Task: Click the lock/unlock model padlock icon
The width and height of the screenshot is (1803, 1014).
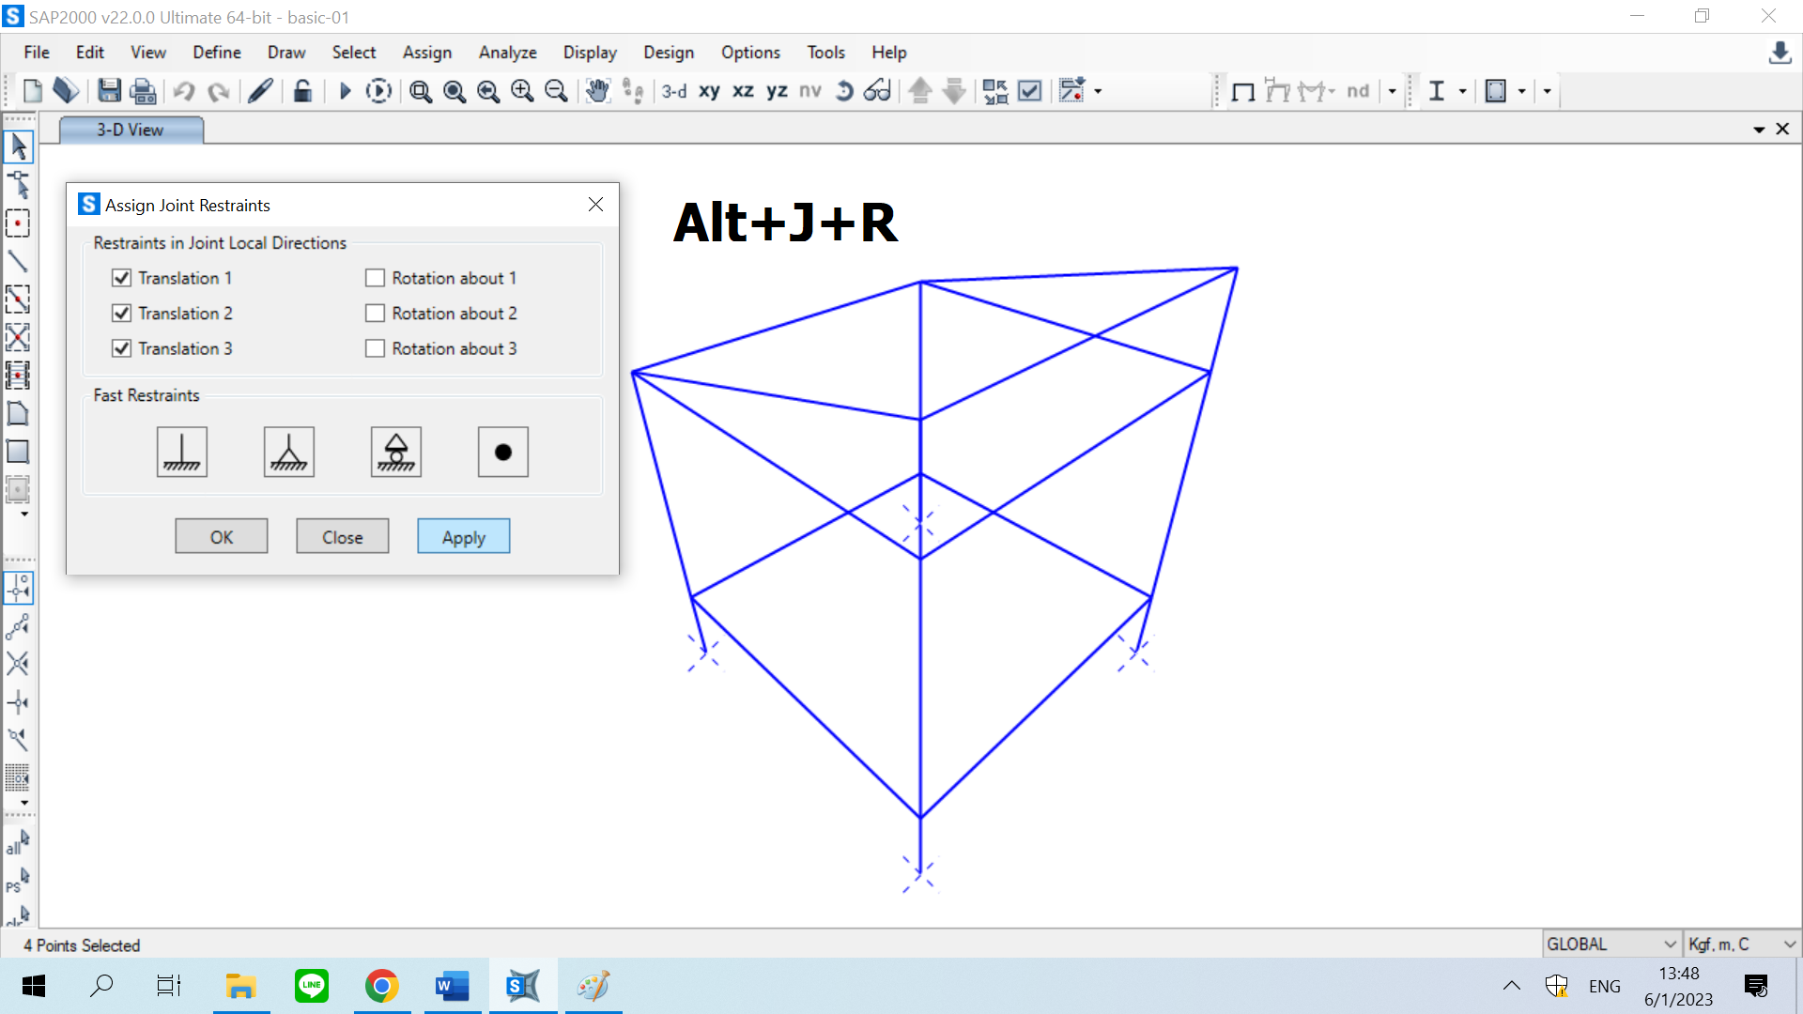Action: 302,91
